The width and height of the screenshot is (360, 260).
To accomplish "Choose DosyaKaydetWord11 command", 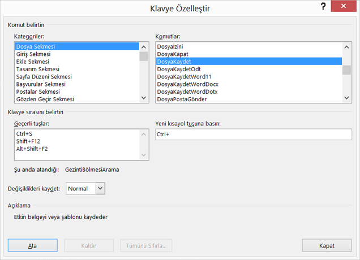I will 249,77.
